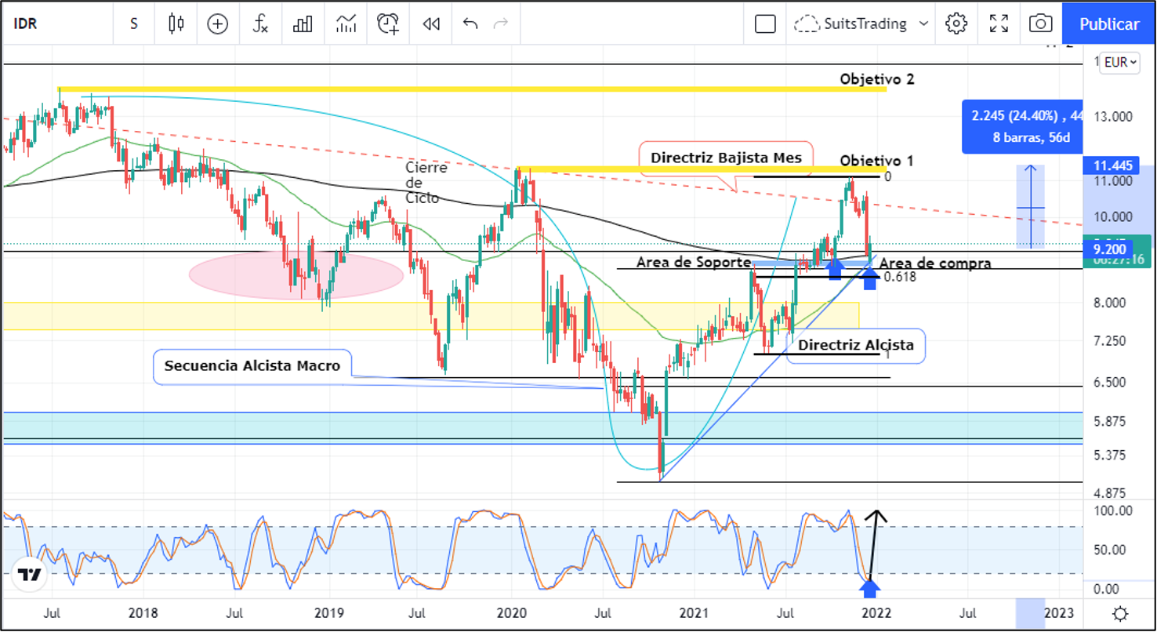Click the Publicar button

pos(1109,24)
